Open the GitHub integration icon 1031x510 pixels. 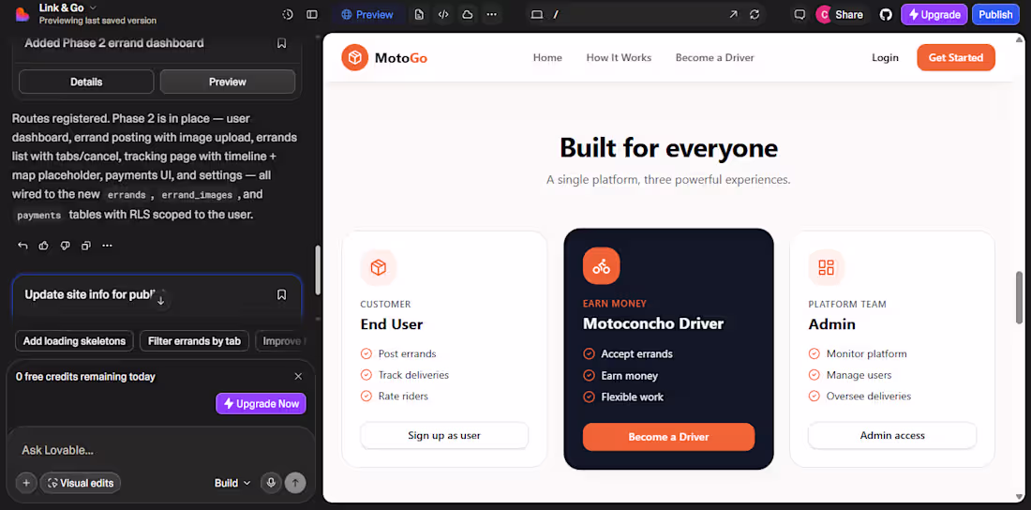click(x=887, y=14)
